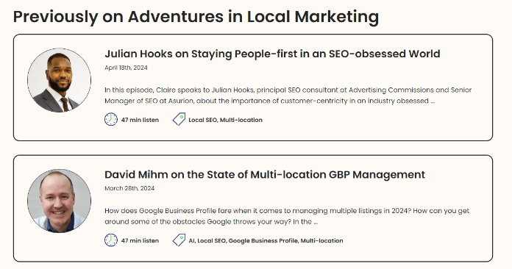Click the tag icon in David Mihm card
This screenshot has height=269, width=512.
click(x=179, y=240)
